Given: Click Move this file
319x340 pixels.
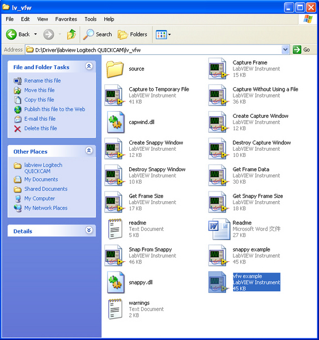Looking at the screenshot, I should [40, 90].
